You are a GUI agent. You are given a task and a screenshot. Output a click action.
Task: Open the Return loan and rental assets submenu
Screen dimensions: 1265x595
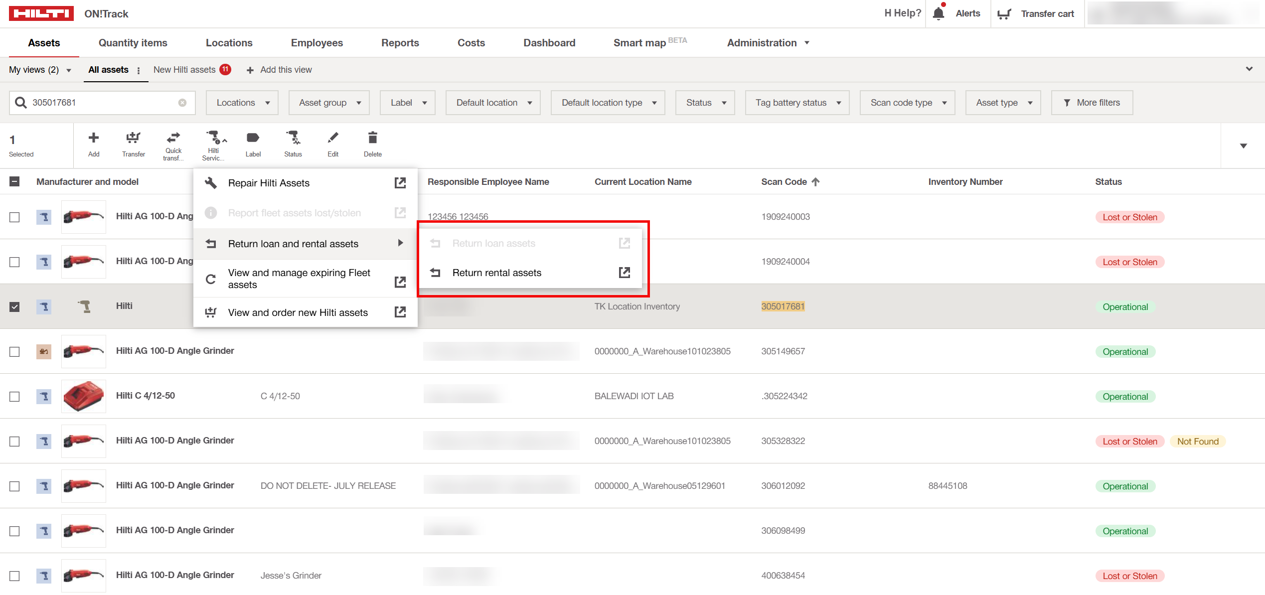[305, 244]
